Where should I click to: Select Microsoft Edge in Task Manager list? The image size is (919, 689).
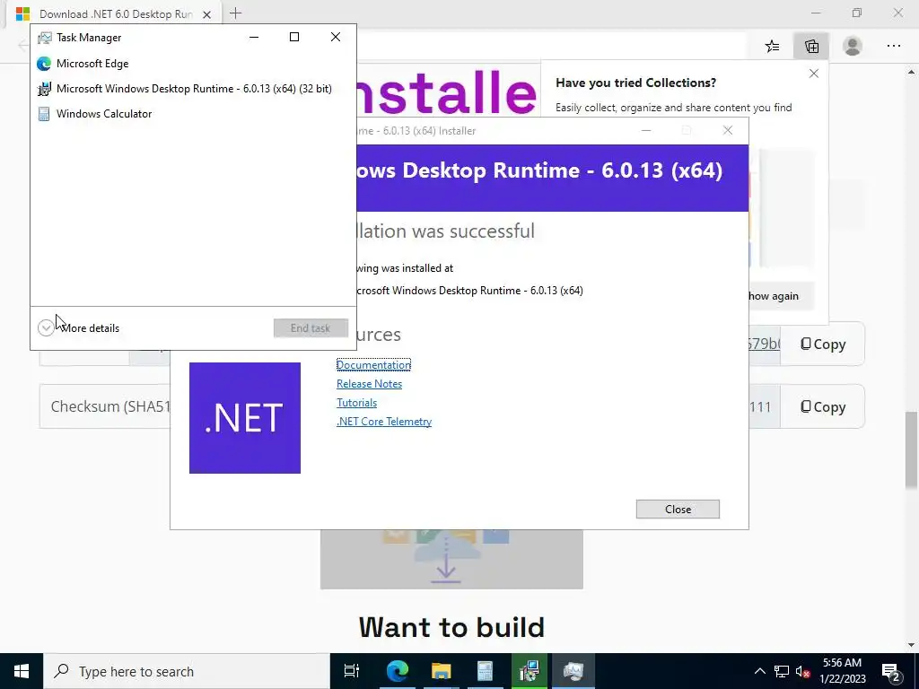(193, 64)
